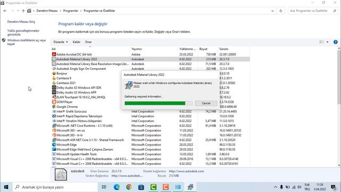
Task: Open the notification center icon
Action: point(334,187)
